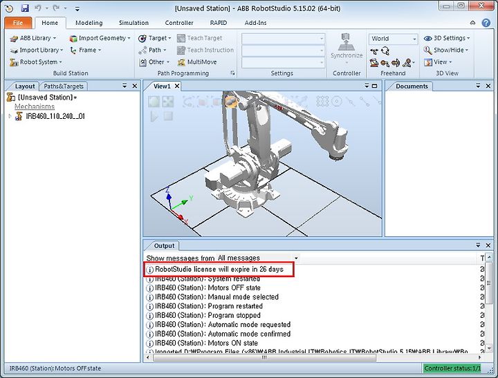Open the Robot System dropdown

tap(35, 62)
